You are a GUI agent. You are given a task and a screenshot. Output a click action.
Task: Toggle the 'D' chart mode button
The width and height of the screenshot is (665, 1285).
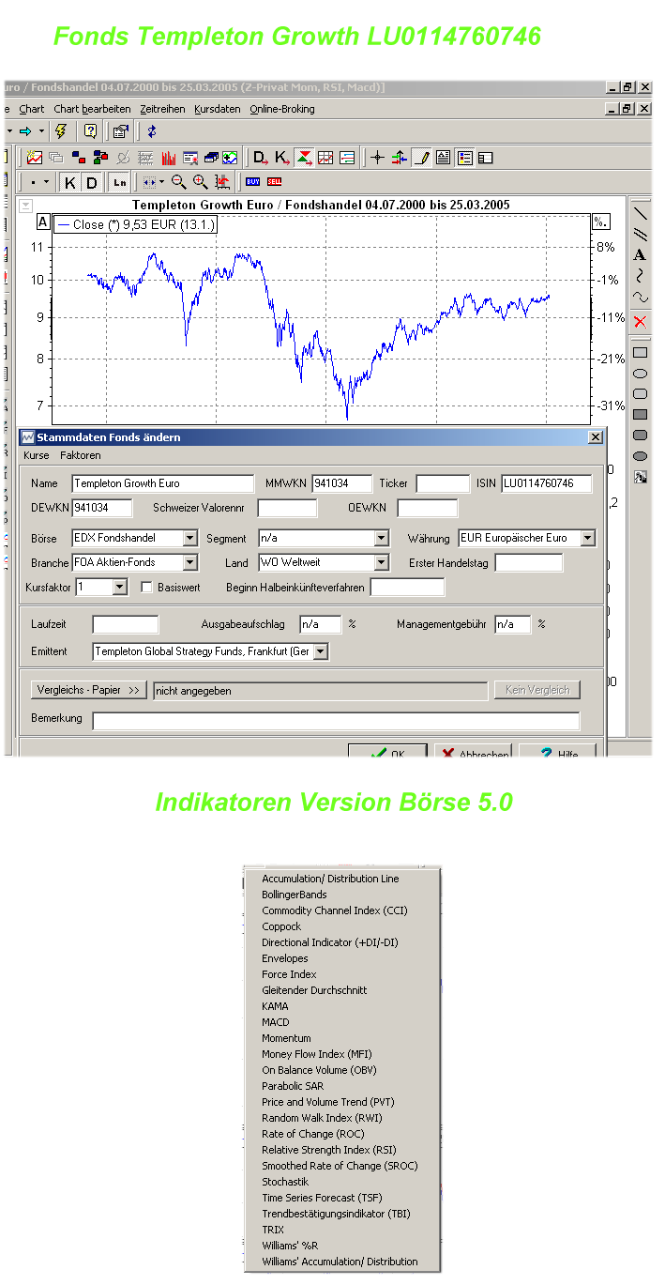coord(91,182)
